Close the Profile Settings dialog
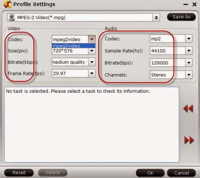 pos(194,4)
